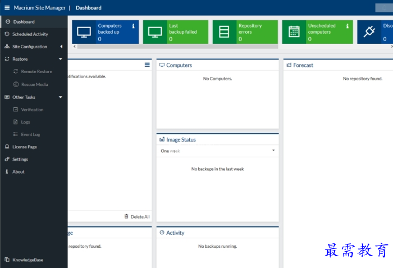
Task: Open the hamburger menu in the header
Action: [7, 8]
